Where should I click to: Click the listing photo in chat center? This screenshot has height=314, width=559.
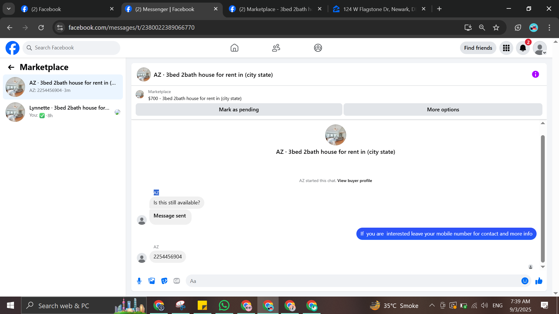[x=336, y=135]
